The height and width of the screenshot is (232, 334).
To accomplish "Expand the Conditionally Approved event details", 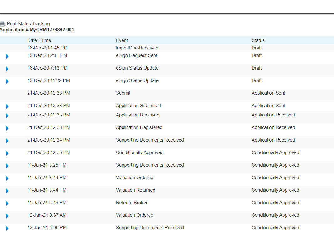I will tap(7, 153).
